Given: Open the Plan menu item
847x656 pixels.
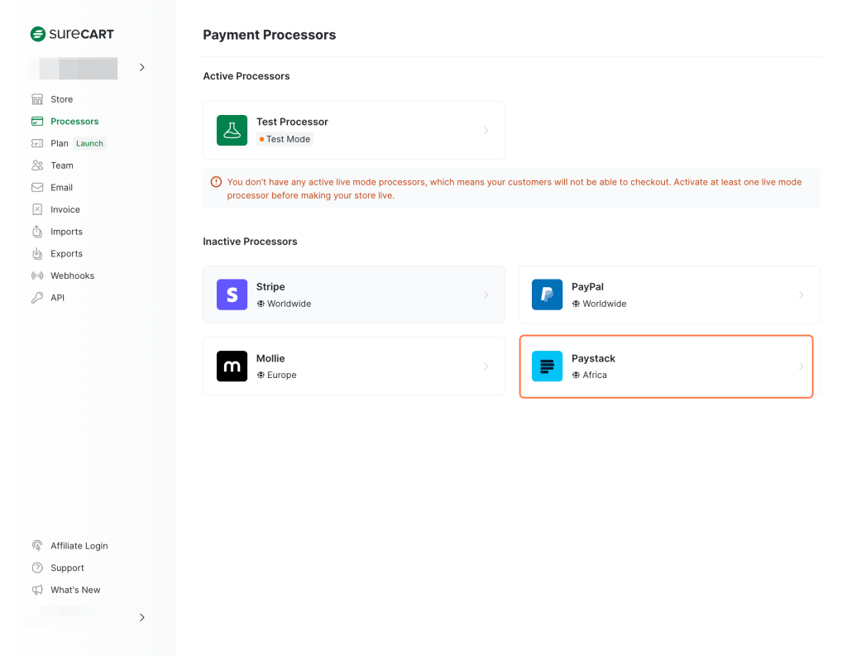Looking at the screenshot, I should pos(58,143).
